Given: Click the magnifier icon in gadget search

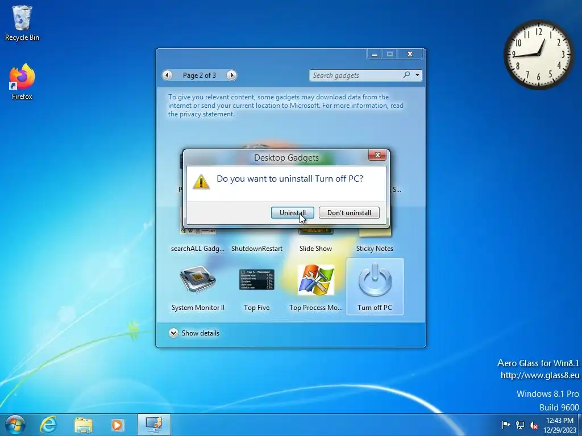Looking at the screenshot, I should click(407, 75).
